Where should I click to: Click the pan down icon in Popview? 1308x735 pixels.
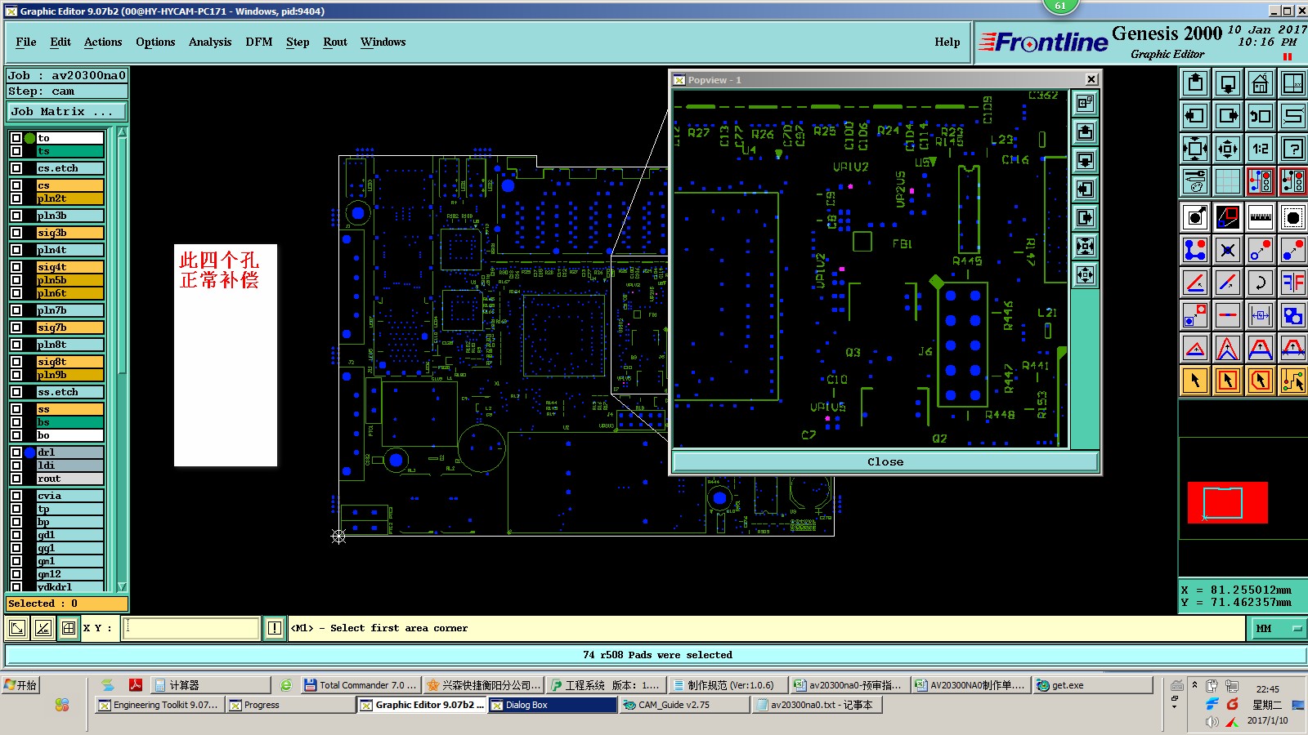[x=1085, y=161]
